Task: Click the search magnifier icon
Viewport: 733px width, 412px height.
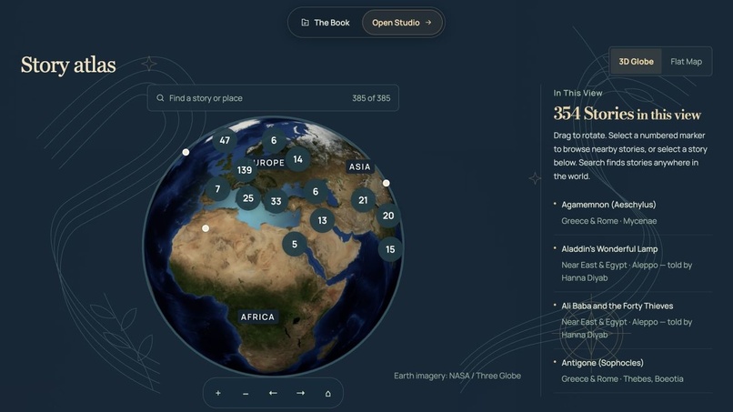Action: click(160, 98)
